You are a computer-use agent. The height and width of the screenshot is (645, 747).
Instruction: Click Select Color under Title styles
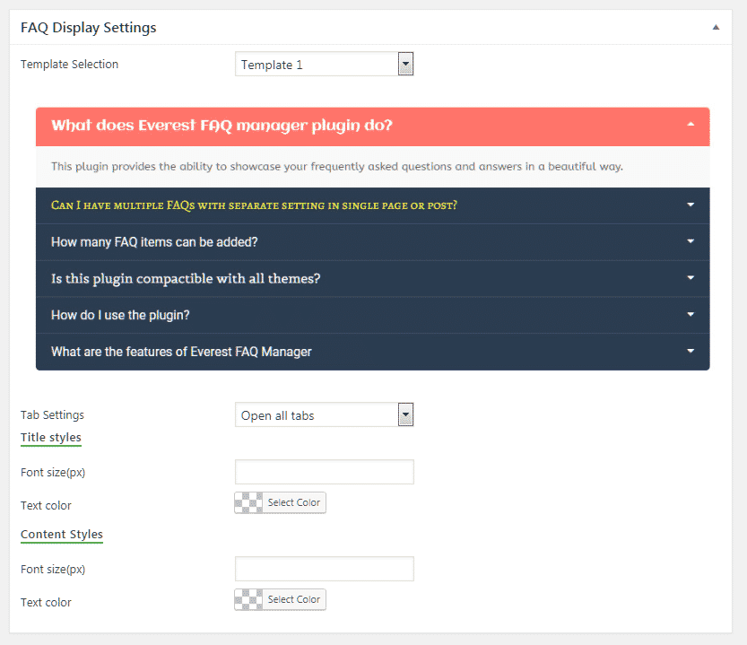293,502
